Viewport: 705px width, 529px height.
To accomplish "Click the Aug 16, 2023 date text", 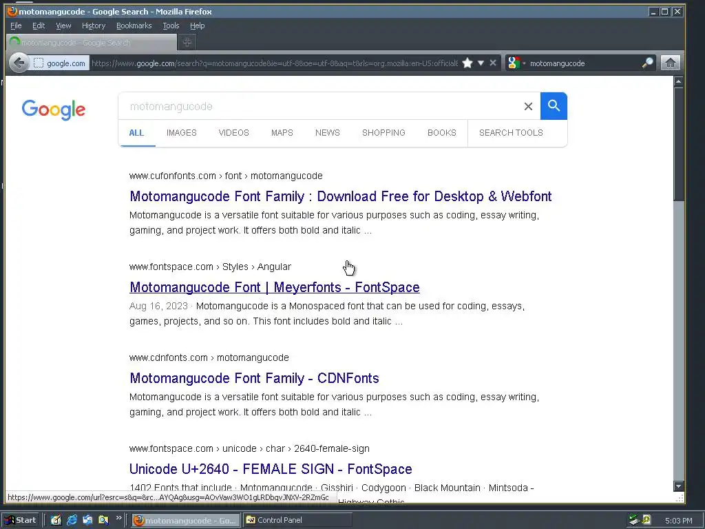I will (x=158, y=307).
